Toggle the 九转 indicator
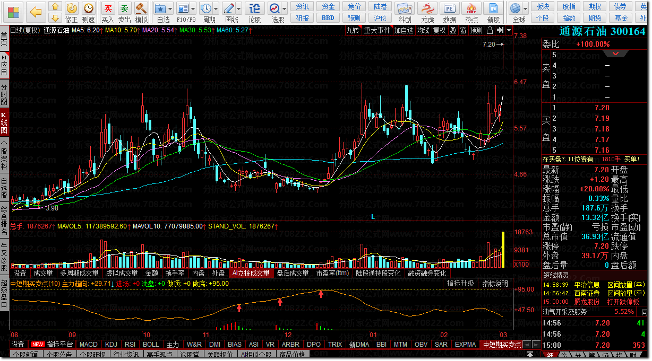This screenshot has height=361, width=652. coord(353,31)
